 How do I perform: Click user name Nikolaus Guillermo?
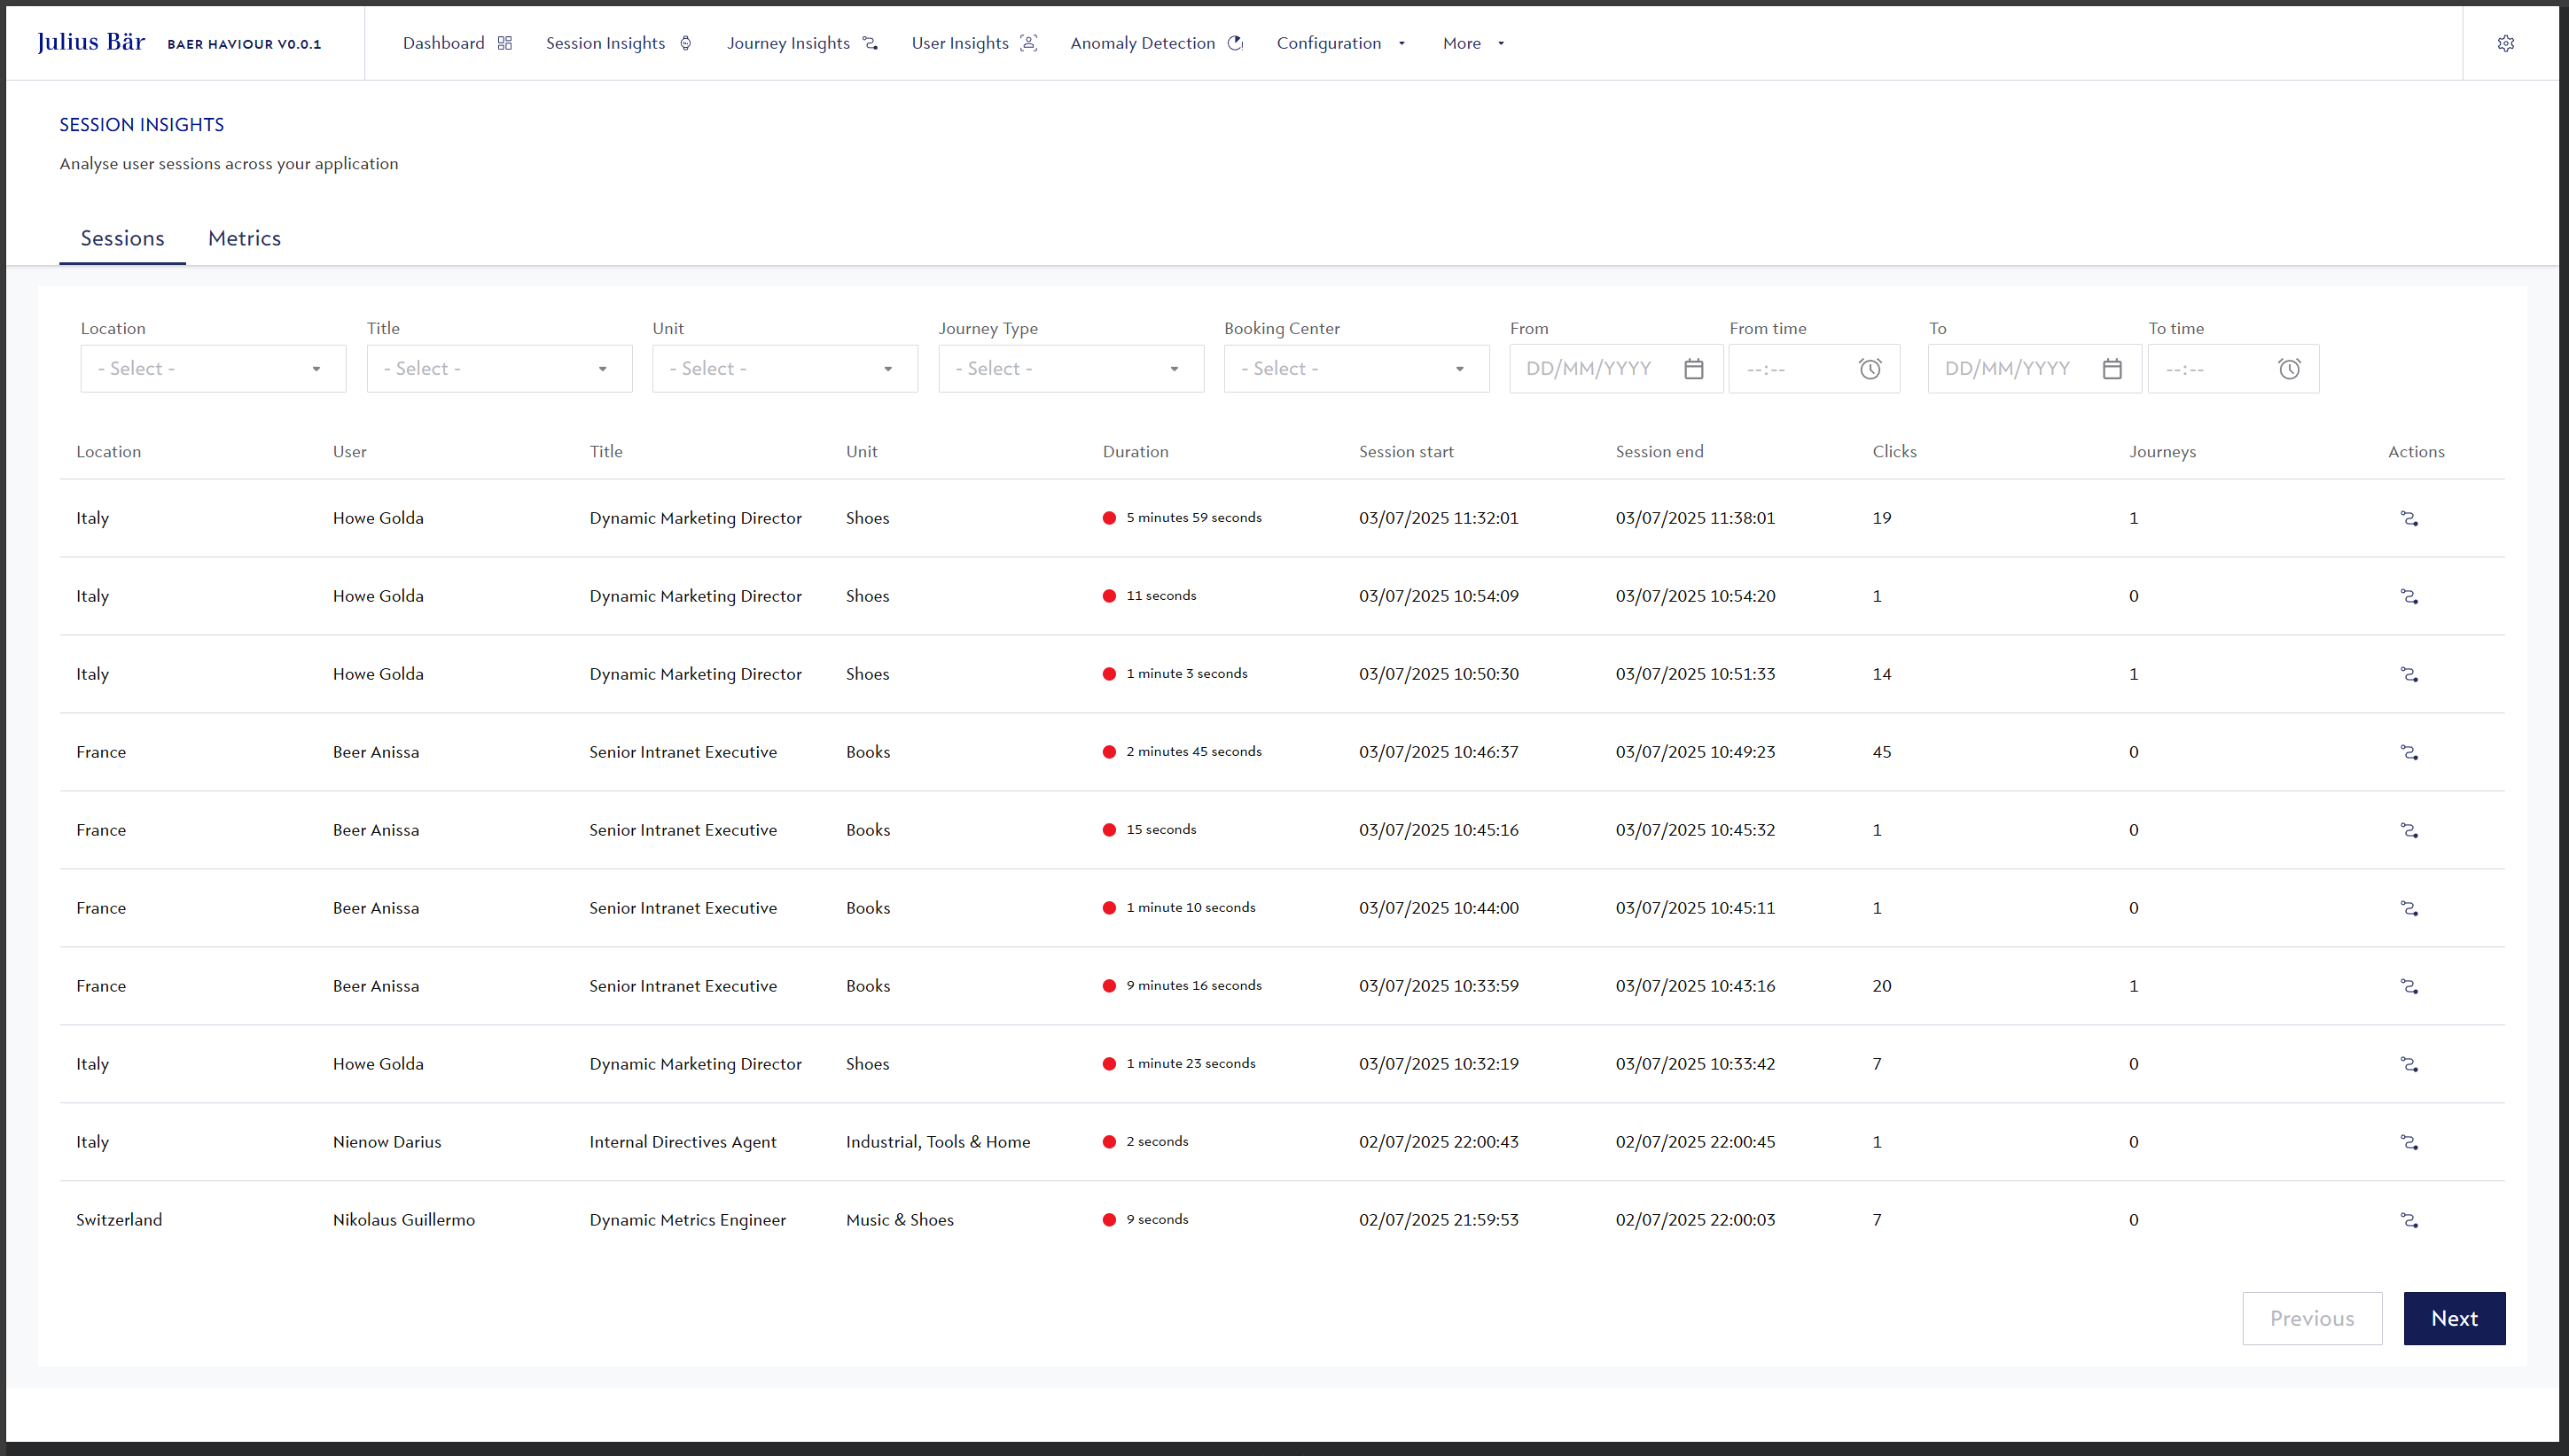click(404, 1220)
